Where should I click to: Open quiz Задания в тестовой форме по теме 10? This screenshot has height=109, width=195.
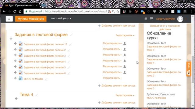coord(45,44)
